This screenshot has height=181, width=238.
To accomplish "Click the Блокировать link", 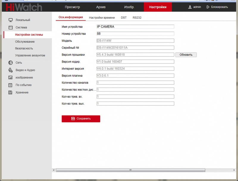I will tap(220, 7).
